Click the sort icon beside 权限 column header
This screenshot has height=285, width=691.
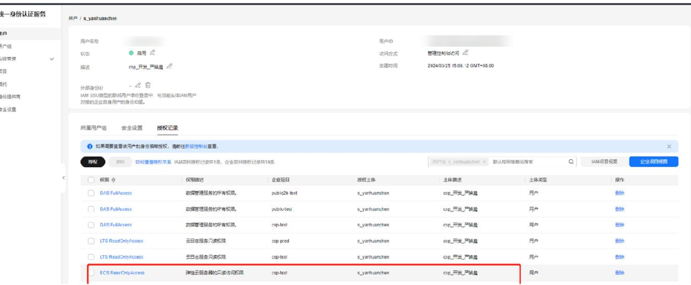pyautogui.click(x=114, y=180)
